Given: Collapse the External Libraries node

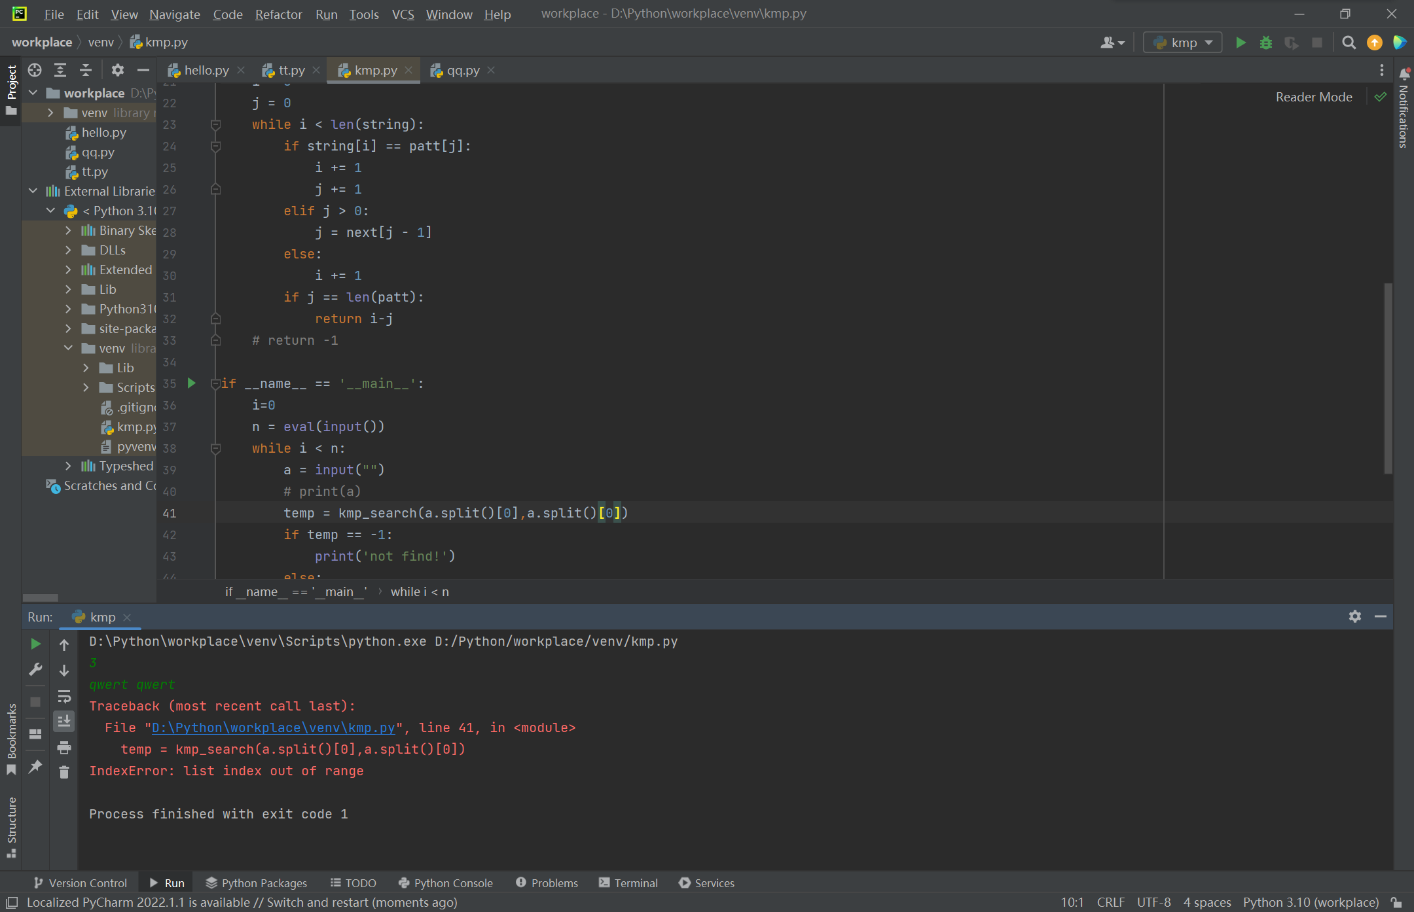Looking at the screenshot, I should point(33,191).
